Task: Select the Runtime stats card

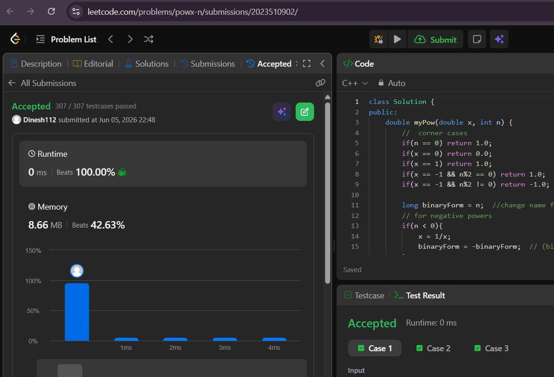Action: (x=163, y=164)
